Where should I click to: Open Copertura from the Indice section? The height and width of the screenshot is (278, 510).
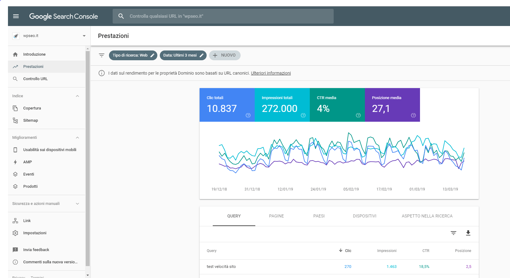pos(32,108)
